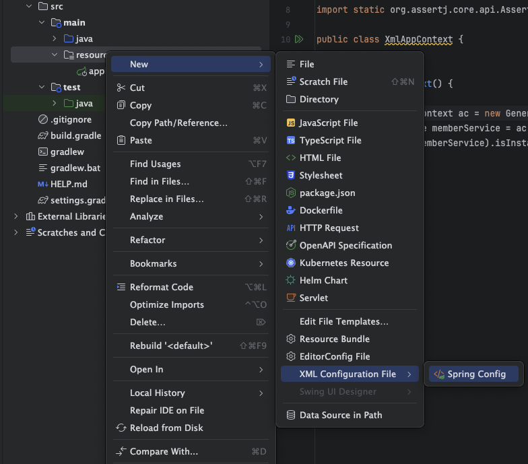Select Delete... from context menu
The image size is (528, 464).
point(191,322)
